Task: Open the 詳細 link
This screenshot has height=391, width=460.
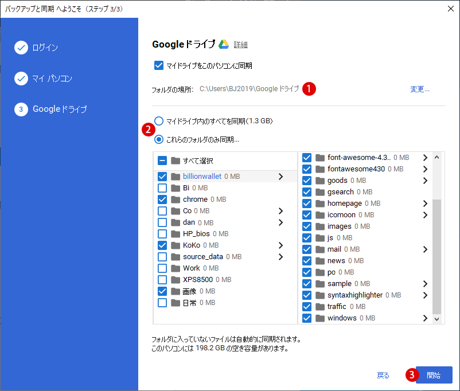Action: coord(240,45)
